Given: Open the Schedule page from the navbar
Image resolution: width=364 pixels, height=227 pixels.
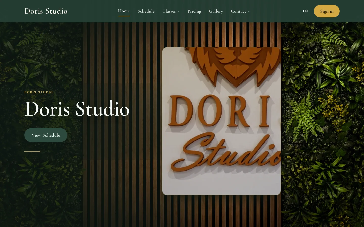Looking at the screenshot, I should coord(146,11).
